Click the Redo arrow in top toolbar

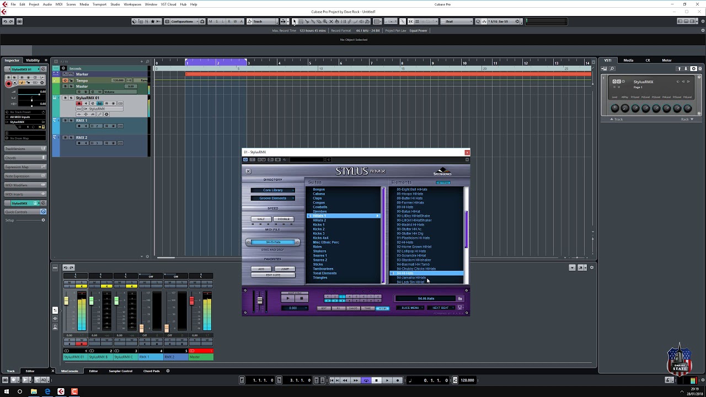[x=11, y=22]
